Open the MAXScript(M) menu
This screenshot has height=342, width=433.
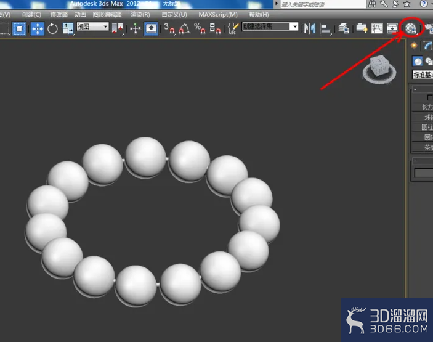[x=218, y=15]
